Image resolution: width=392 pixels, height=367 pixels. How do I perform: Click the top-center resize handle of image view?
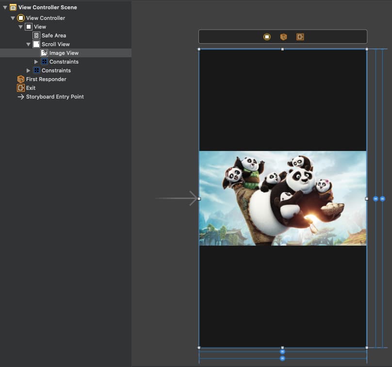click(x=282, y=50)
